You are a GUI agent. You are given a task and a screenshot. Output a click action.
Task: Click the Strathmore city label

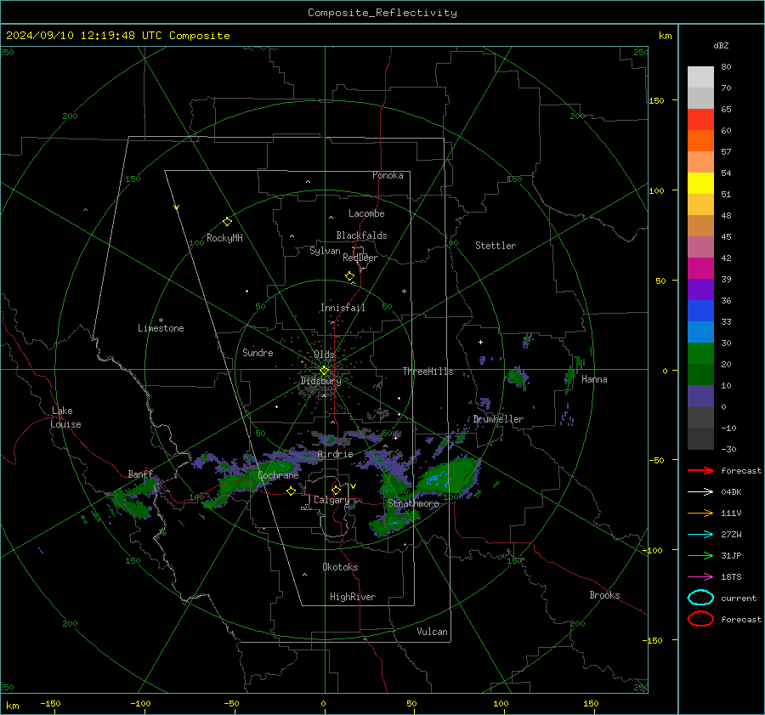pyautogui.click(x=413, y=503)
